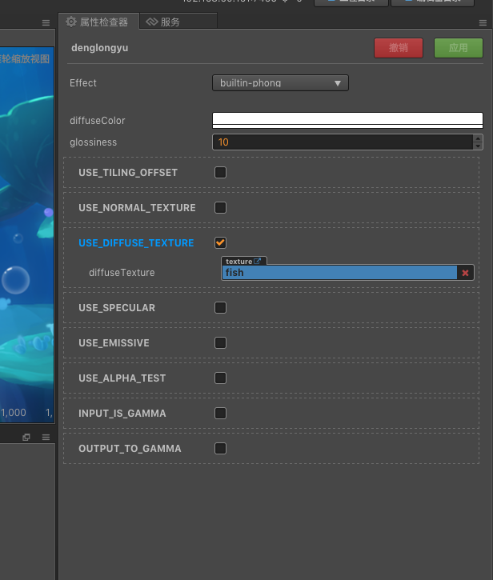Click the green 应用 button
493x580 pixels.
(459, 48)
